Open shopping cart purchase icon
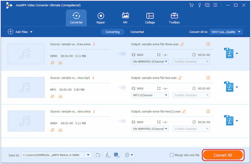251x164 pixels. point(191,5)
